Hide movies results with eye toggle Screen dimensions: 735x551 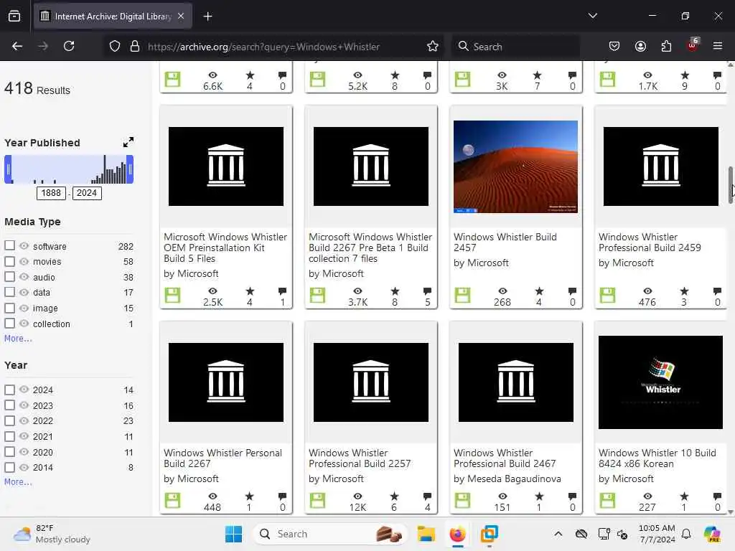24,261
